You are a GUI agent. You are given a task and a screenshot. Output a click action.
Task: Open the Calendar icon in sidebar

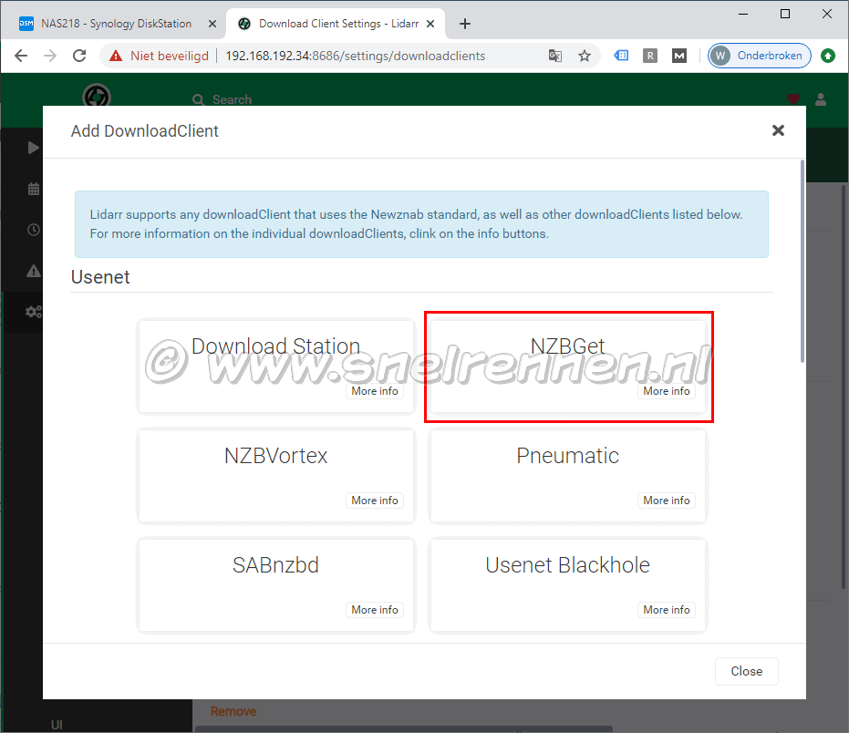(x=34, y=189)
